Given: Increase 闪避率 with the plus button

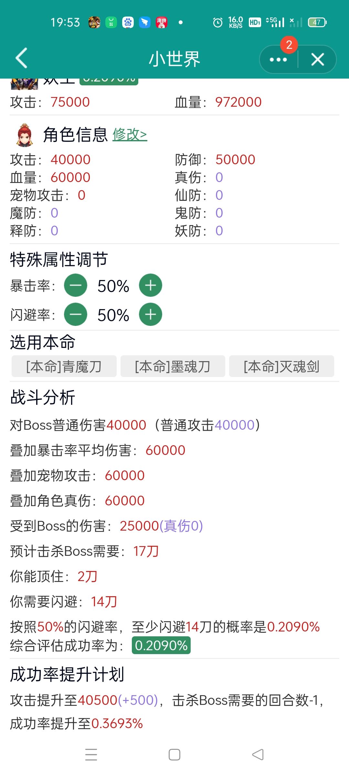Looking at the screenshot, I should click(x=151, y=314).
